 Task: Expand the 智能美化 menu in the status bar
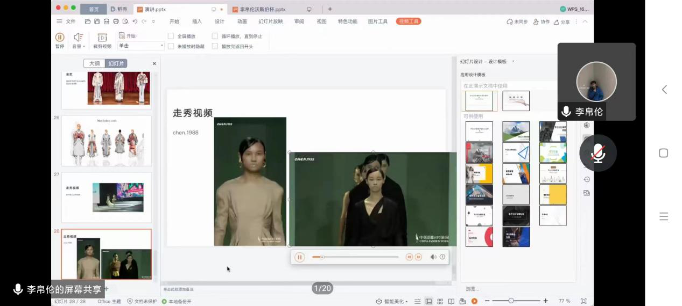click(x=394, y=301)
